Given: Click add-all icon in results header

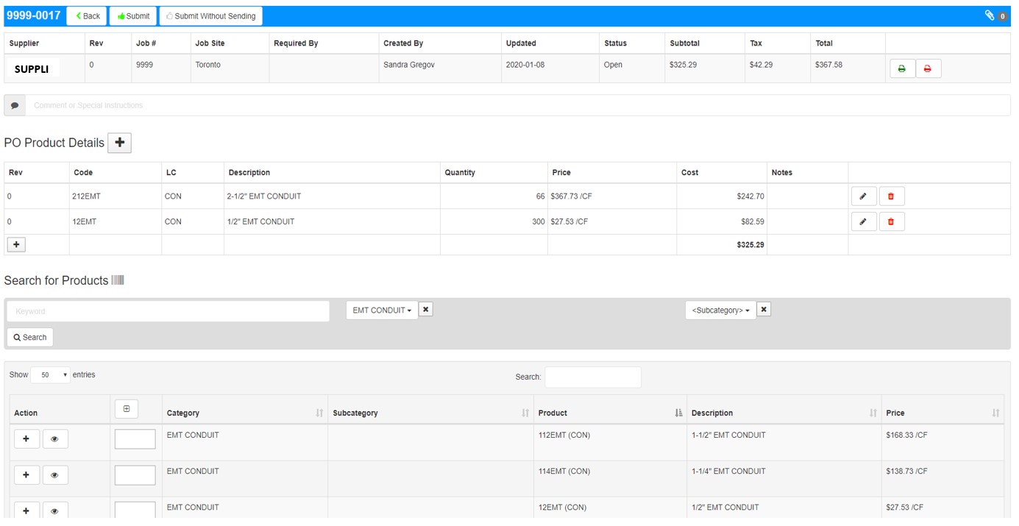Looking at the screenshot, I should pos(126,408).
